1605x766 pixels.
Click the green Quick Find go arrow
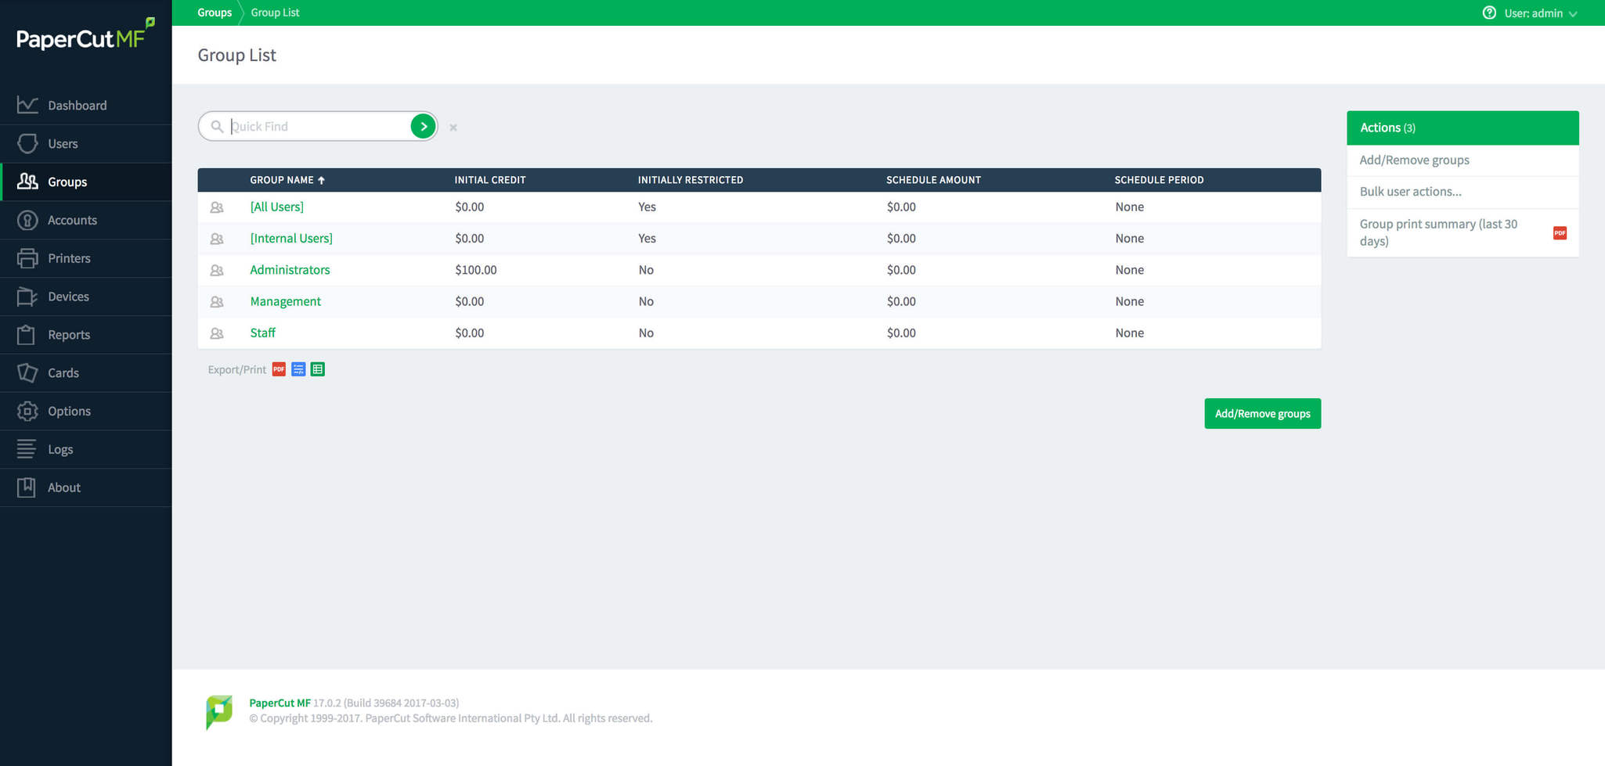pyautogui.click(x=423, y=126)
